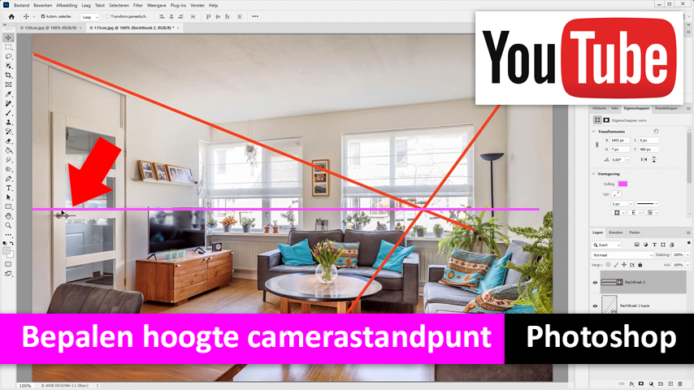Open the Filter menu
This screenshot has height=390, width=694.
click(137, 5)
